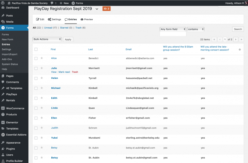The image size is (248, 163).
Task: Select the Linda Quan entry checkbox
Action: point(36,108)
